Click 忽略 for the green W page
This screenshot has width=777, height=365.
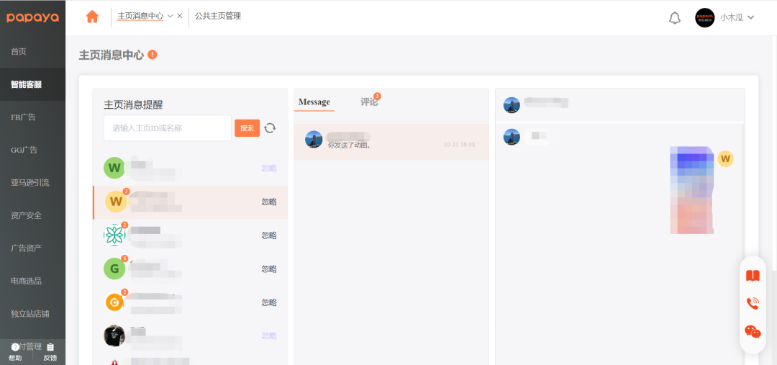[269, 168]
